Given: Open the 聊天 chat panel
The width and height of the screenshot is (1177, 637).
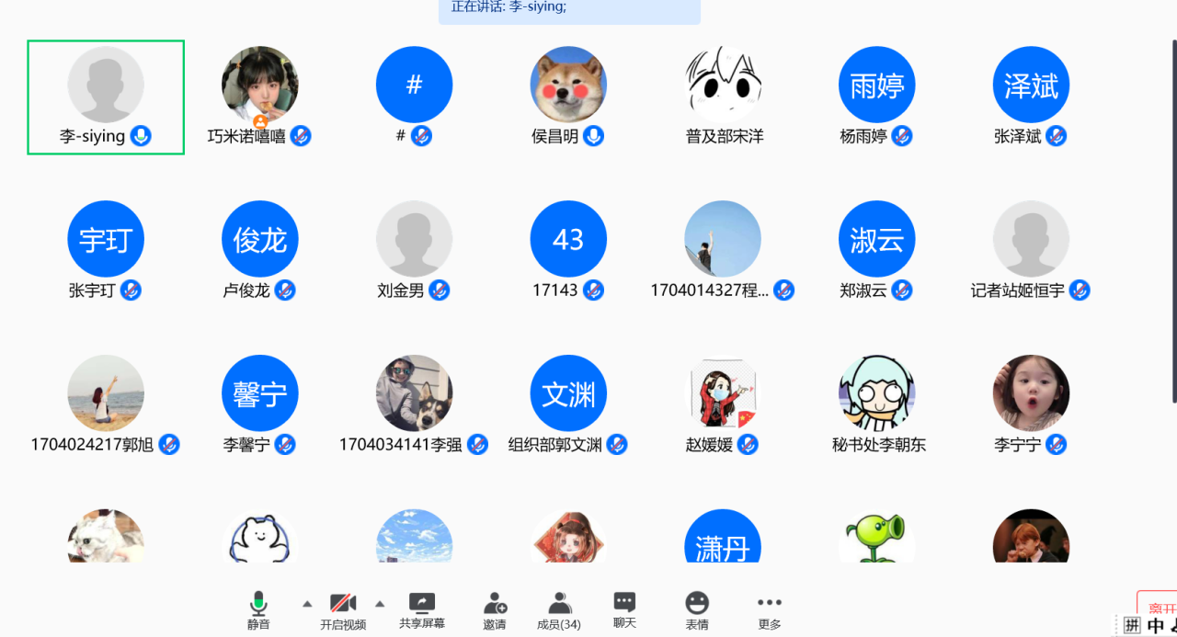Looking at the screenshot, I should pyautogui.click(x=624, y=609).
